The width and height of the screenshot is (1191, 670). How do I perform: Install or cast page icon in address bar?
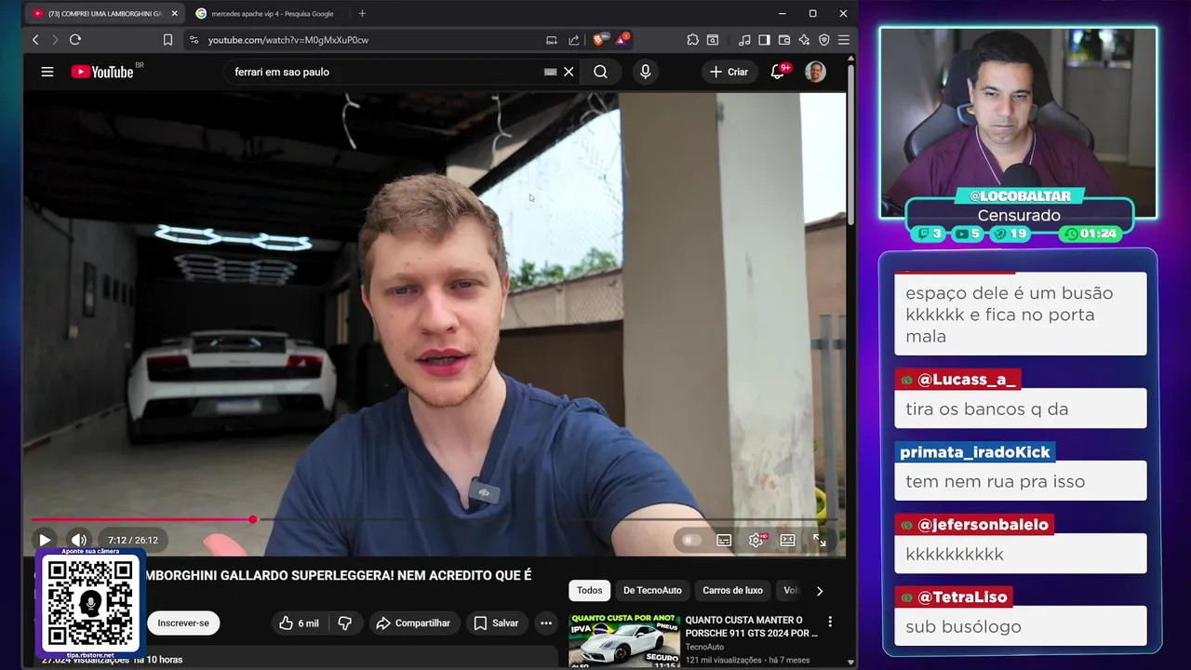(x=552, y=40)
